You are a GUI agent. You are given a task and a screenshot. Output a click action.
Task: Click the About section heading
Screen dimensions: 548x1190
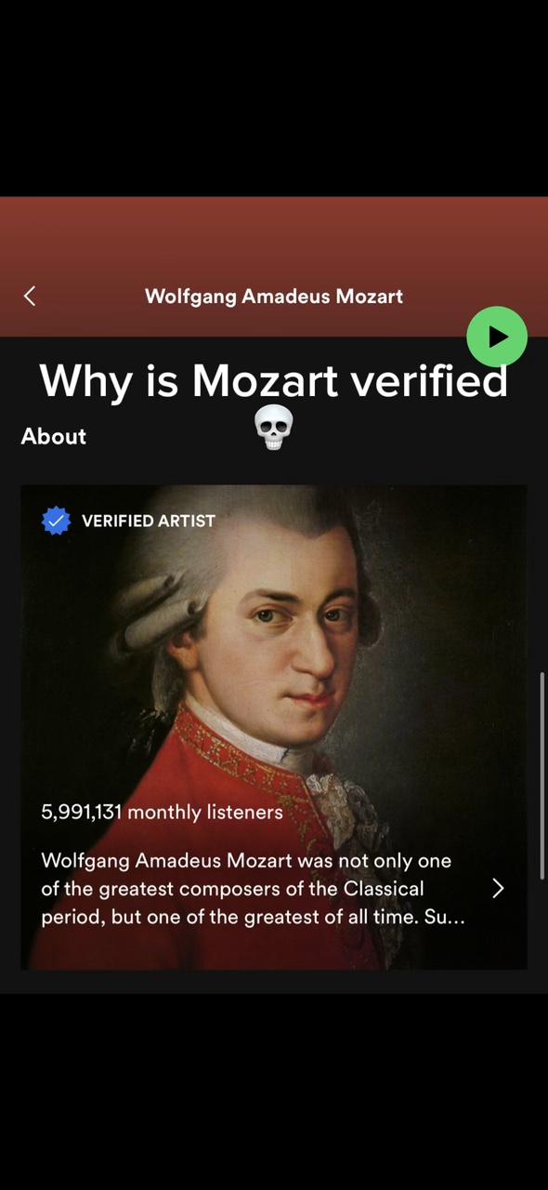pos(54,436)
